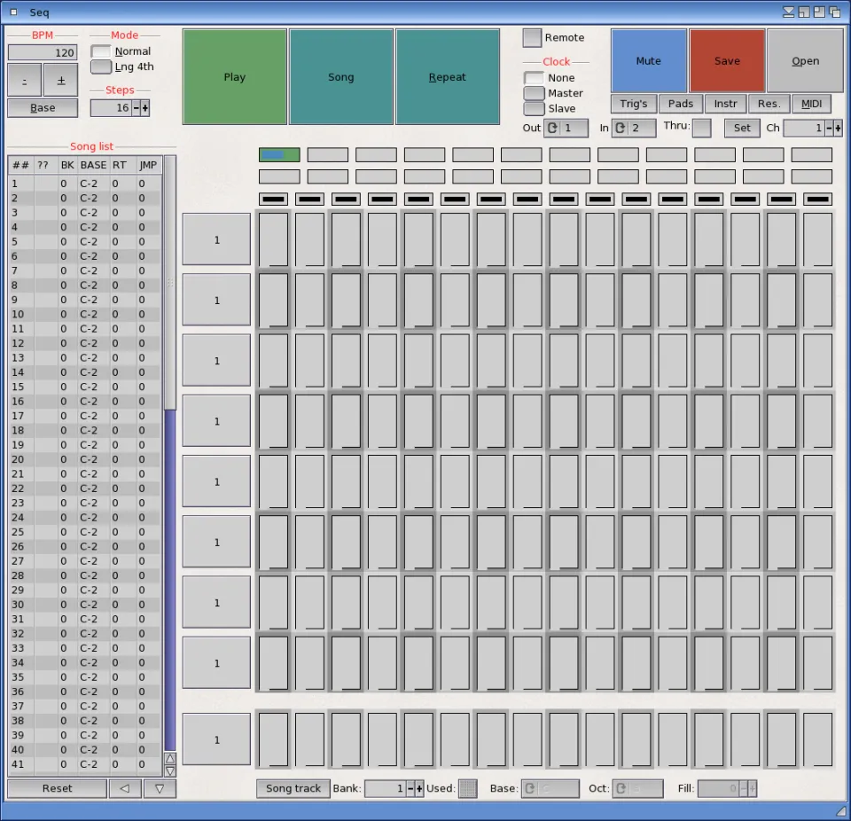Click the Used indicator box
The width and height of the screenshot is (851, 821).
pyautogui.click(x=467, y=788)
